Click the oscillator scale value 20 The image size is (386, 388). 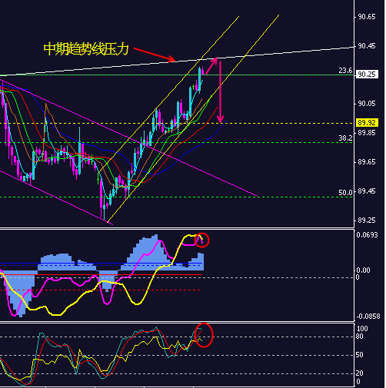coord(359,373)
